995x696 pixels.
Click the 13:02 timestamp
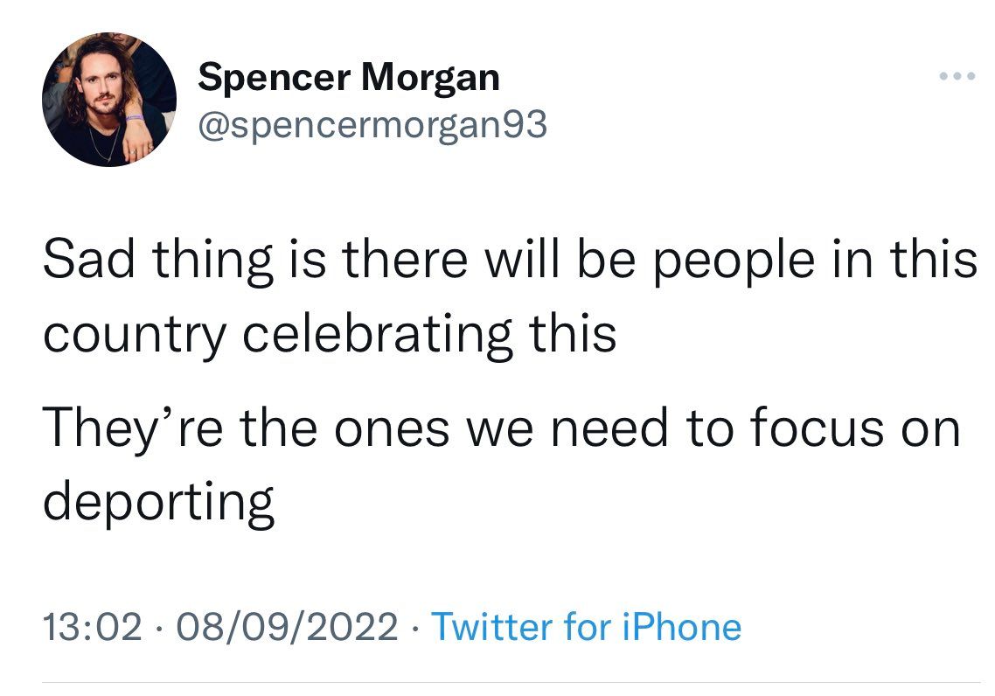click(x=91, y=627)
